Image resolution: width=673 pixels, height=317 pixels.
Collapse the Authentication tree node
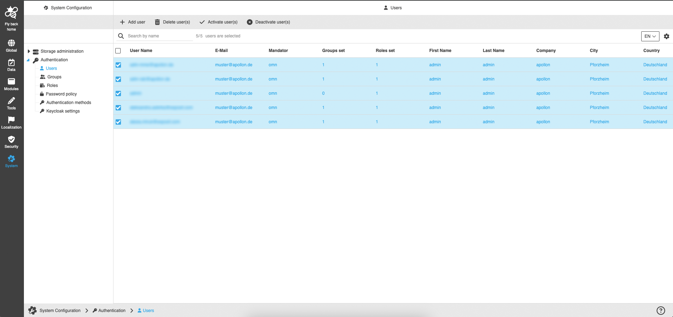(x=28, y=60)
